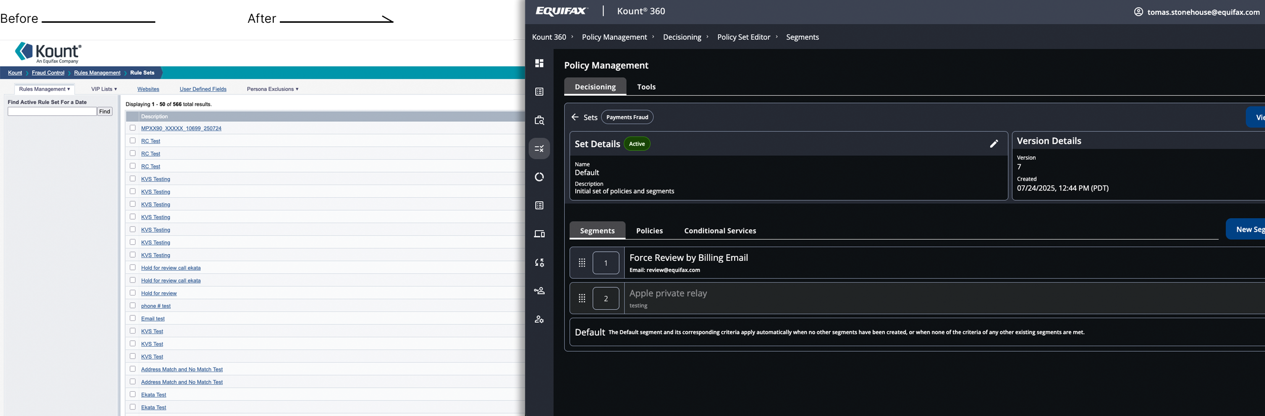This screenshot has width=1265, height=416.
Task: Open the Force Review by Billing Email segment
Action: (688, 257)
